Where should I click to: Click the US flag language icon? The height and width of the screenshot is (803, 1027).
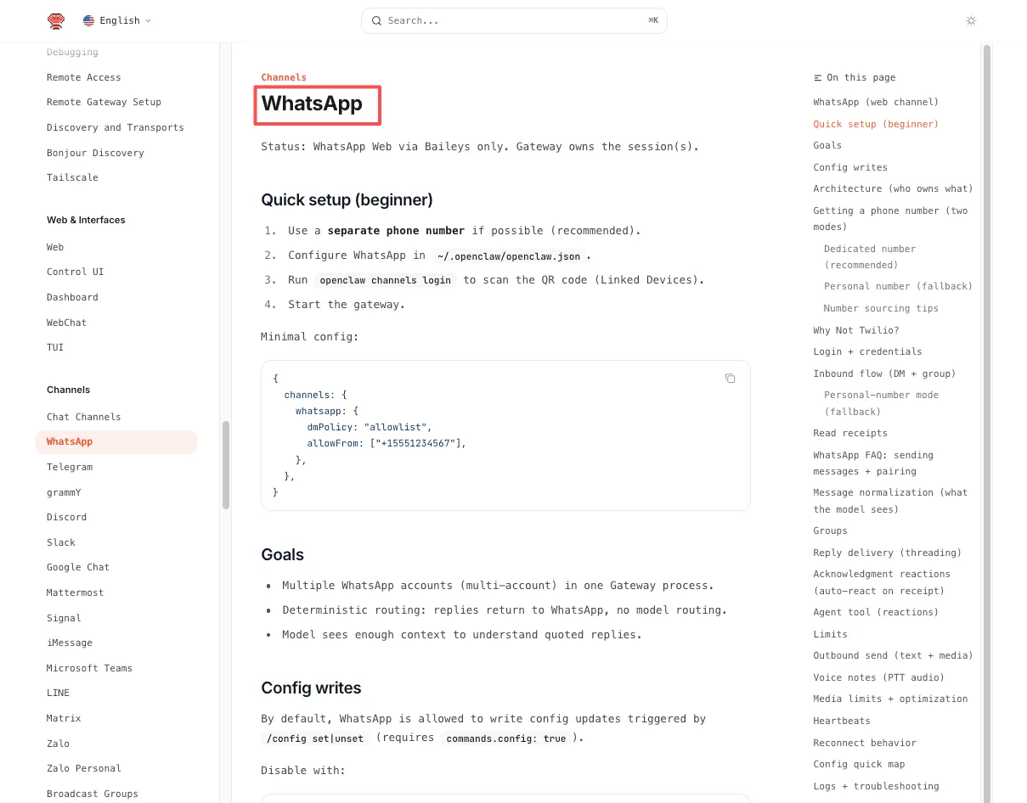click(x=88, y=21)
